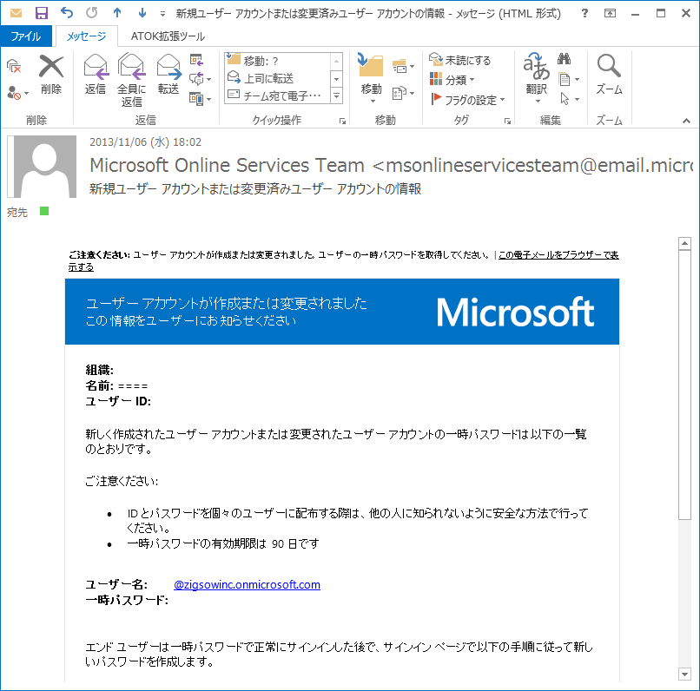The image size is (700, 691).
Task: Open the 分類 categorize dropdown
Action: (452, 80)
